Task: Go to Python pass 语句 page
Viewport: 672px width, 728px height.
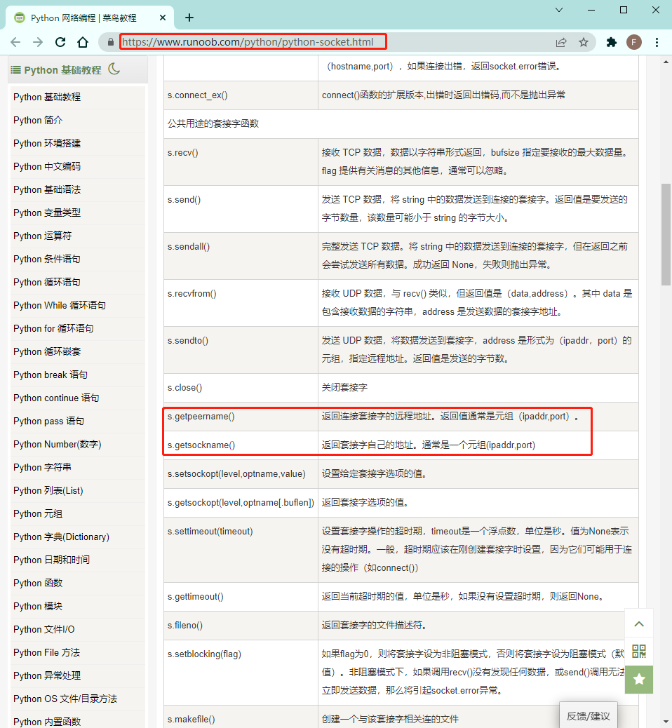Action: [49, 421]
